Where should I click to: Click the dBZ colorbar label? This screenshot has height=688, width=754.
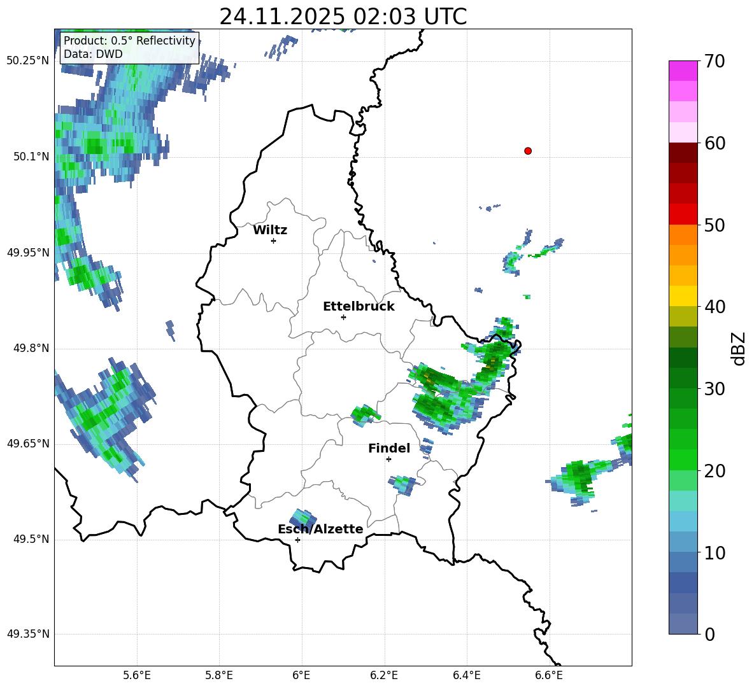(738, 348)
